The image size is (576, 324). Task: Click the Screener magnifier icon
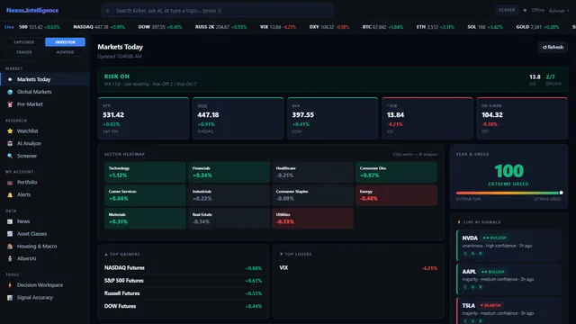(x=10, y=156)
